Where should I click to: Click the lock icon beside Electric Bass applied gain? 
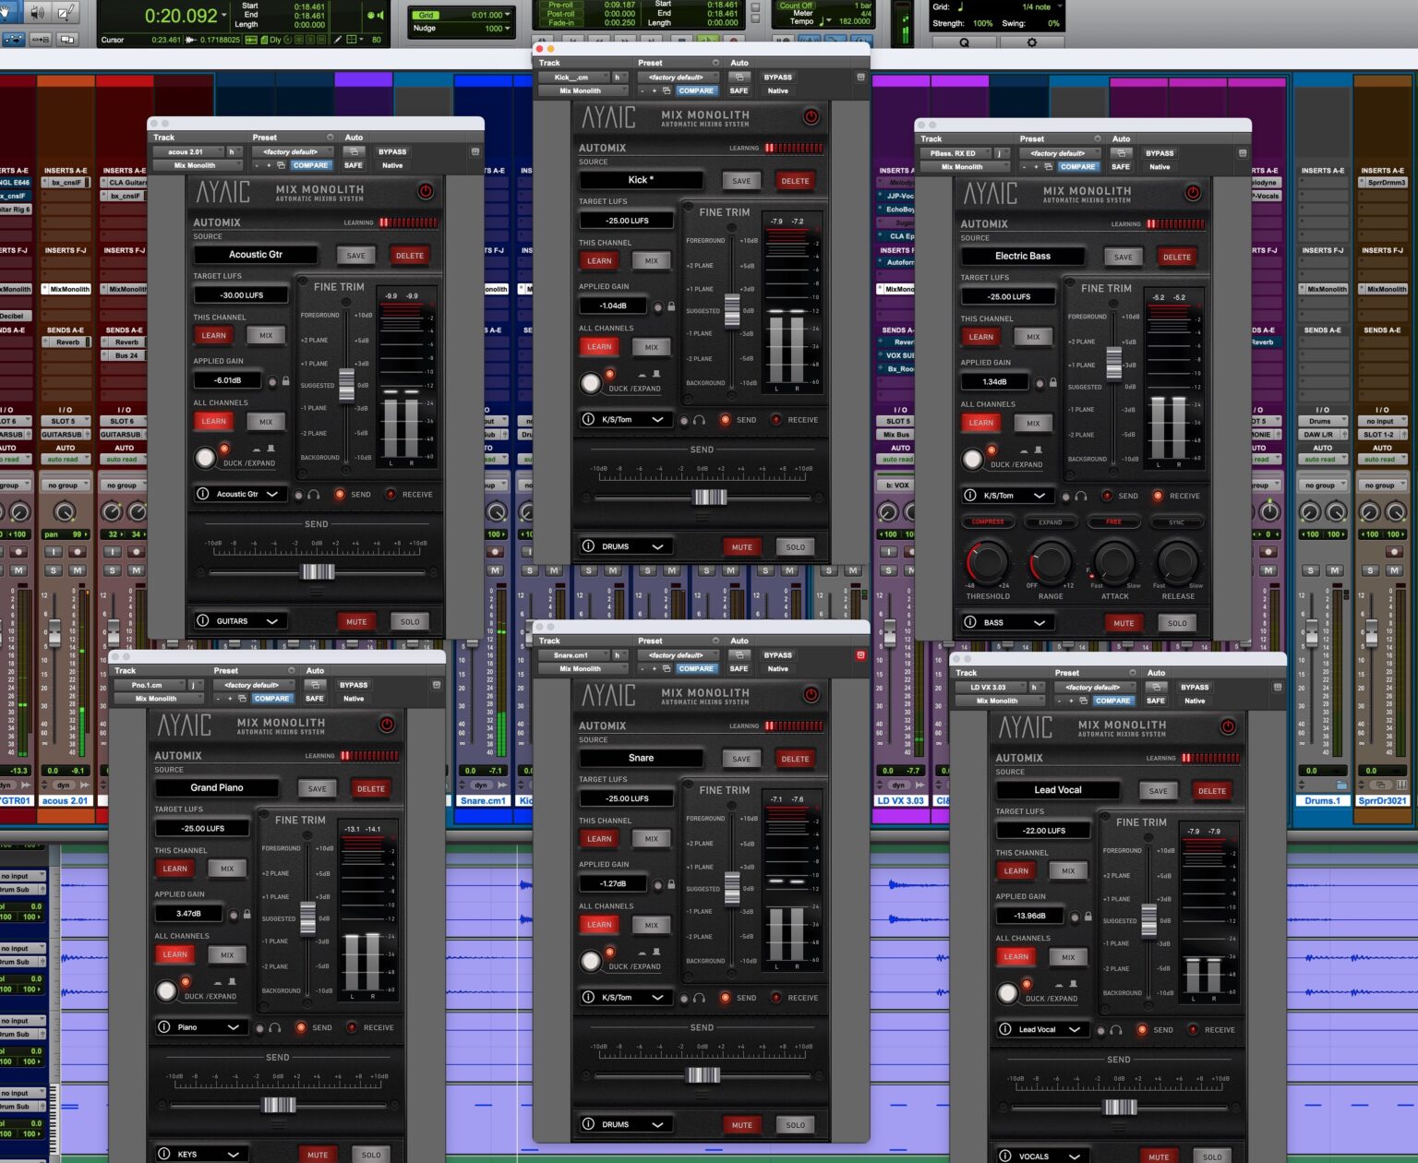pyautogui.click(x=1053, y=382)
